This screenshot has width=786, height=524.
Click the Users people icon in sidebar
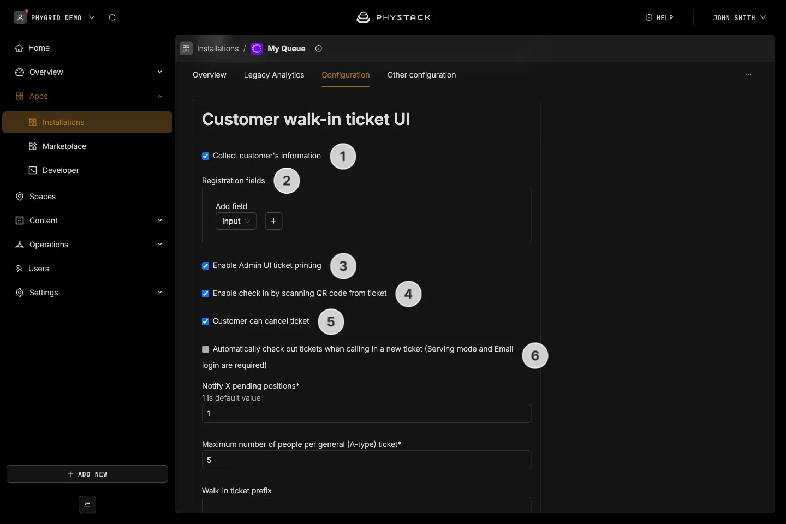[19, 269]
